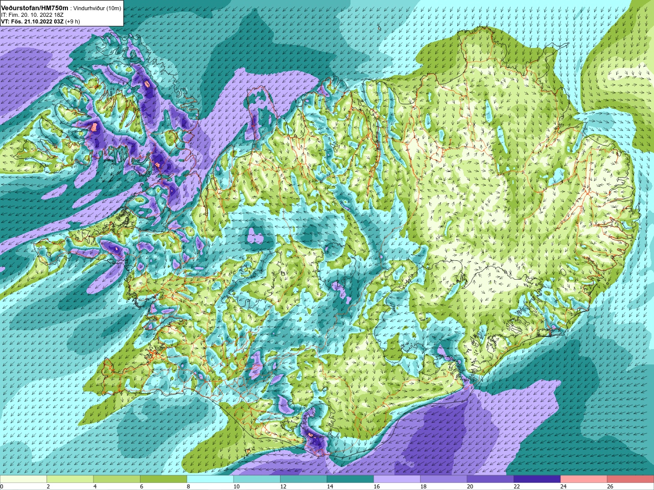Click the legend scale value "4"
The width and height of the screenshot is (654, 490).
pos(95,486)
